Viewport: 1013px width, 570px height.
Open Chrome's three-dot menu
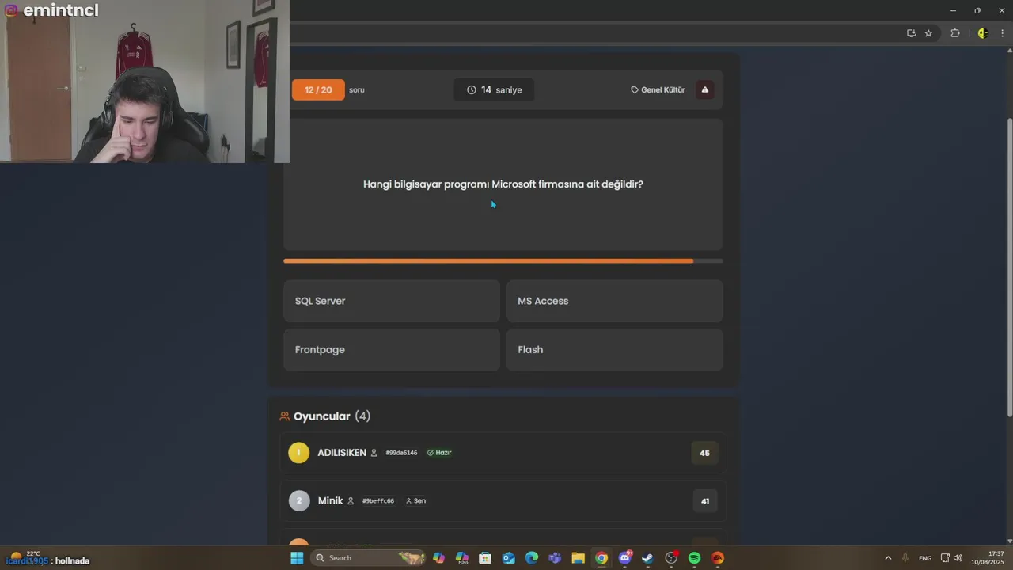1002,33
